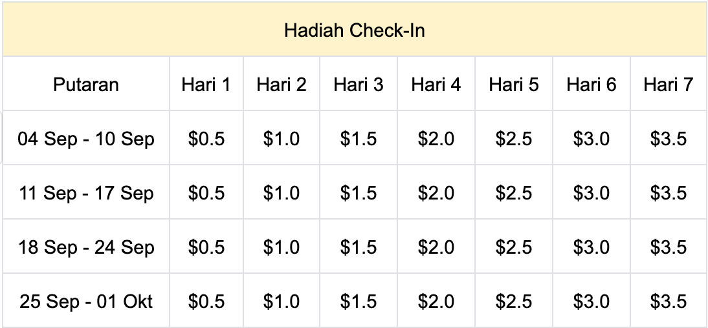Image resolution: width=708 pixels, height=328 pixels.
Task: Select Hari 4 reward for 11 Sep round
Action: pos(436,193)
